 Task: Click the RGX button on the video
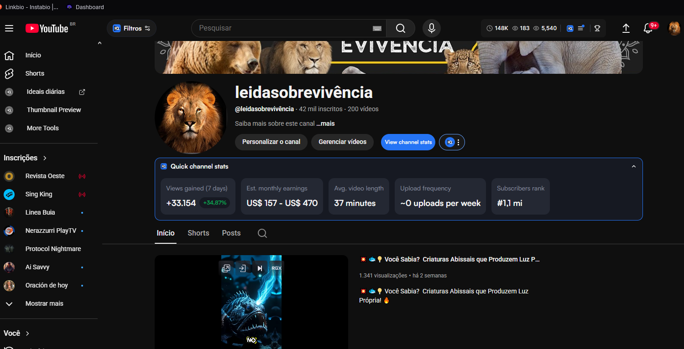(277, 268)
